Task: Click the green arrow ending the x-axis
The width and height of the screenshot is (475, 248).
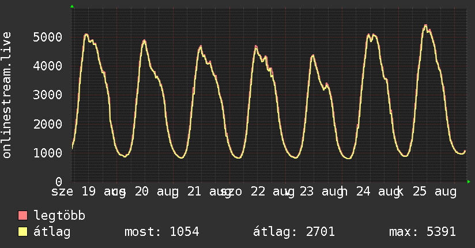Action: click(469, 182)
